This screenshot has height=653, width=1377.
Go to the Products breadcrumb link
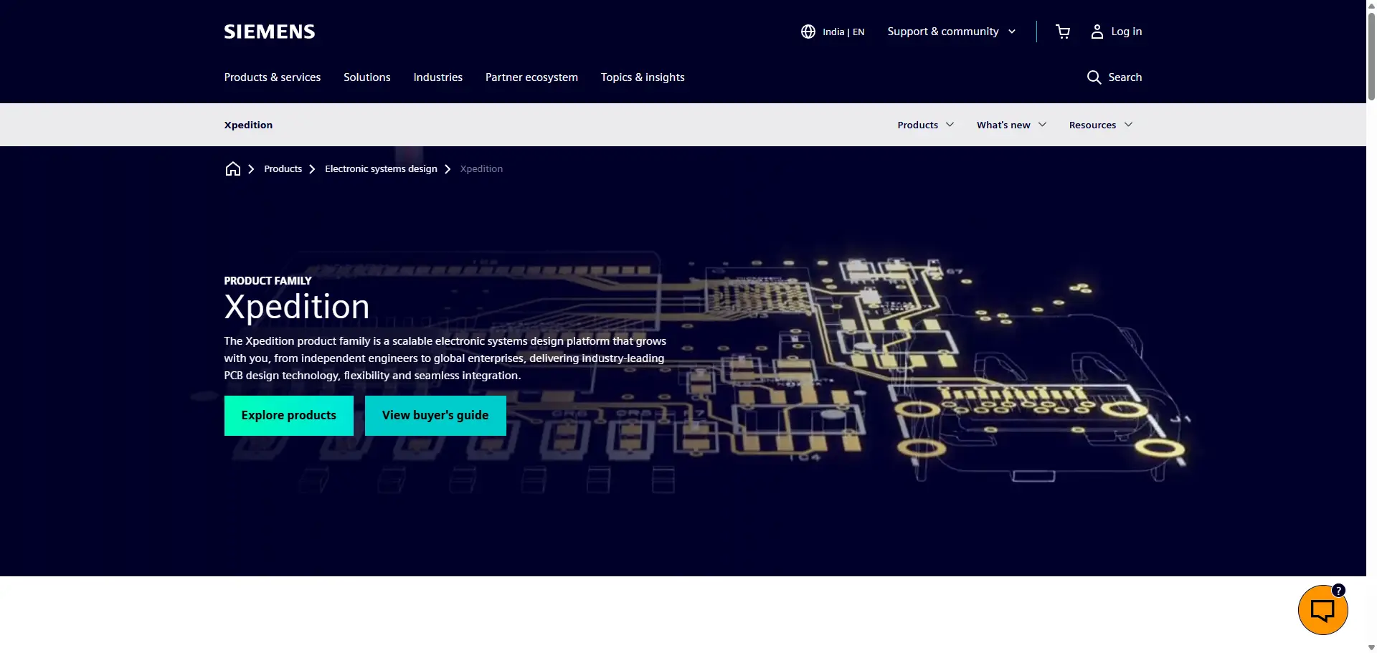tap(283, 169)
